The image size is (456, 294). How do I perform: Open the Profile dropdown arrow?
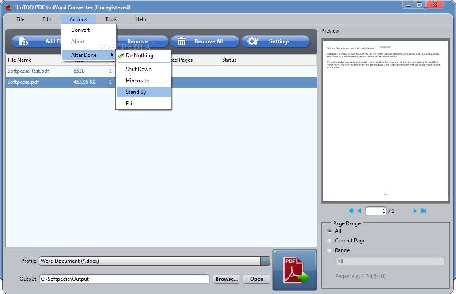coord(265,261)
